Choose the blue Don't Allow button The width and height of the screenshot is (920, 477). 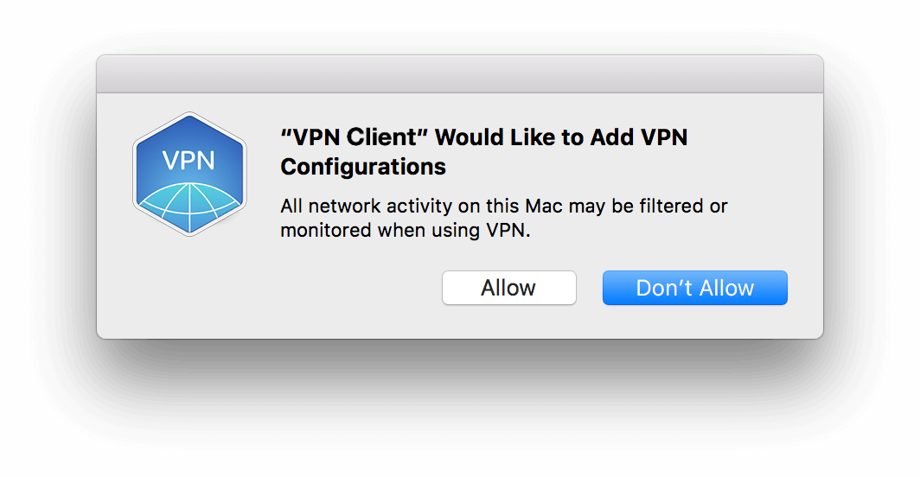(x=694, y=288)
